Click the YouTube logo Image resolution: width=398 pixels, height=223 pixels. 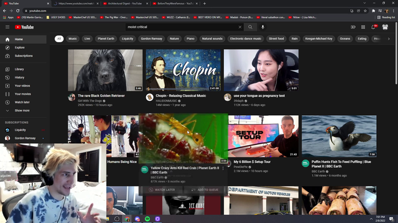click(24, 27)
